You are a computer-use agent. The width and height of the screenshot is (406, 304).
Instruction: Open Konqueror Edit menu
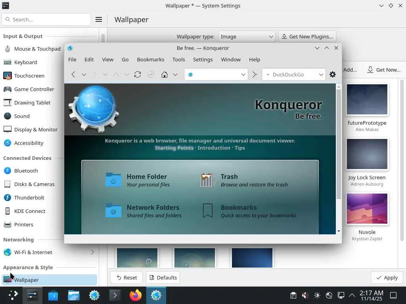[89, 60]
